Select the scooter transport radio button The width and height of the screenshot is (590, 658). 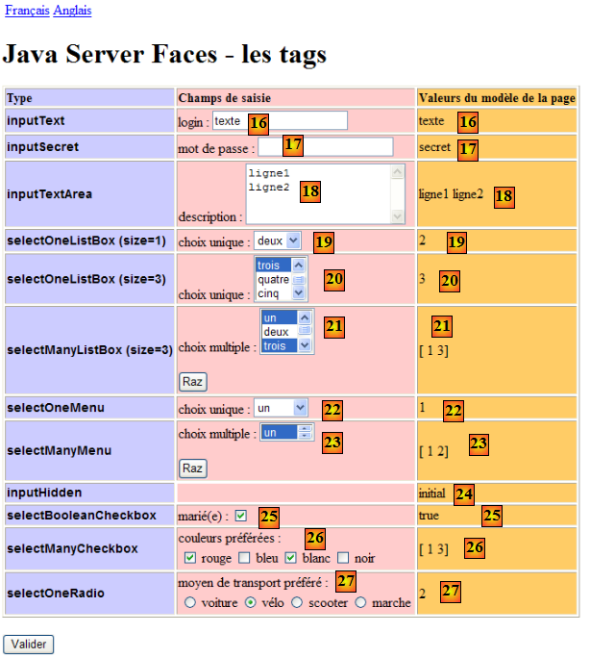297,602
